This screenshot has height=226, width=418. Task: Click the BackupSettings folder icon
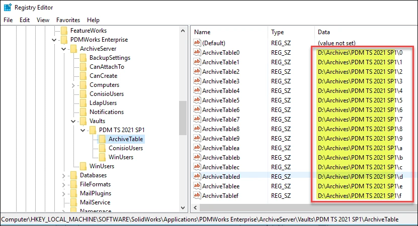83,58
